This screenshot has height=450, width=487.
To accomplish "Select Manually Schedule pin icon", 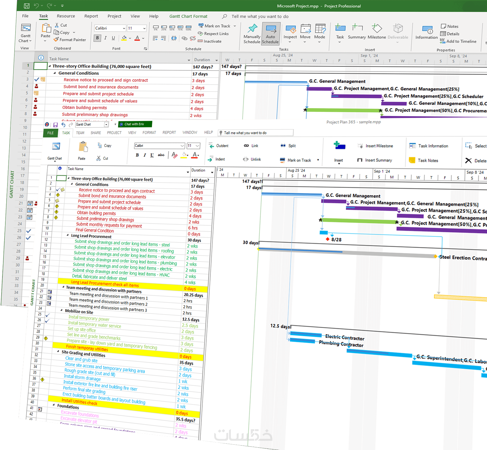I will point(252,28).
